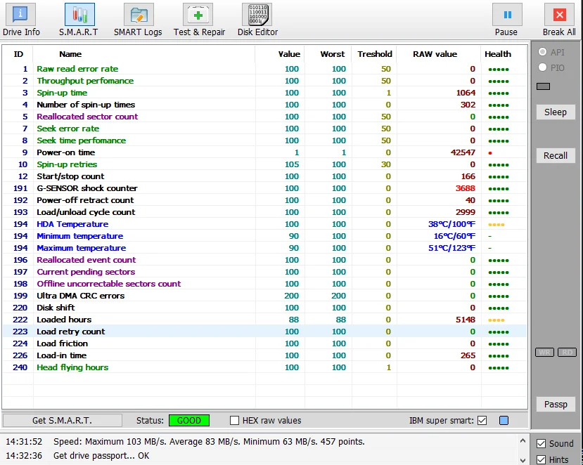Click the Get S.M.A.R.T. button
Screen dimensions: 583x465
62,421
